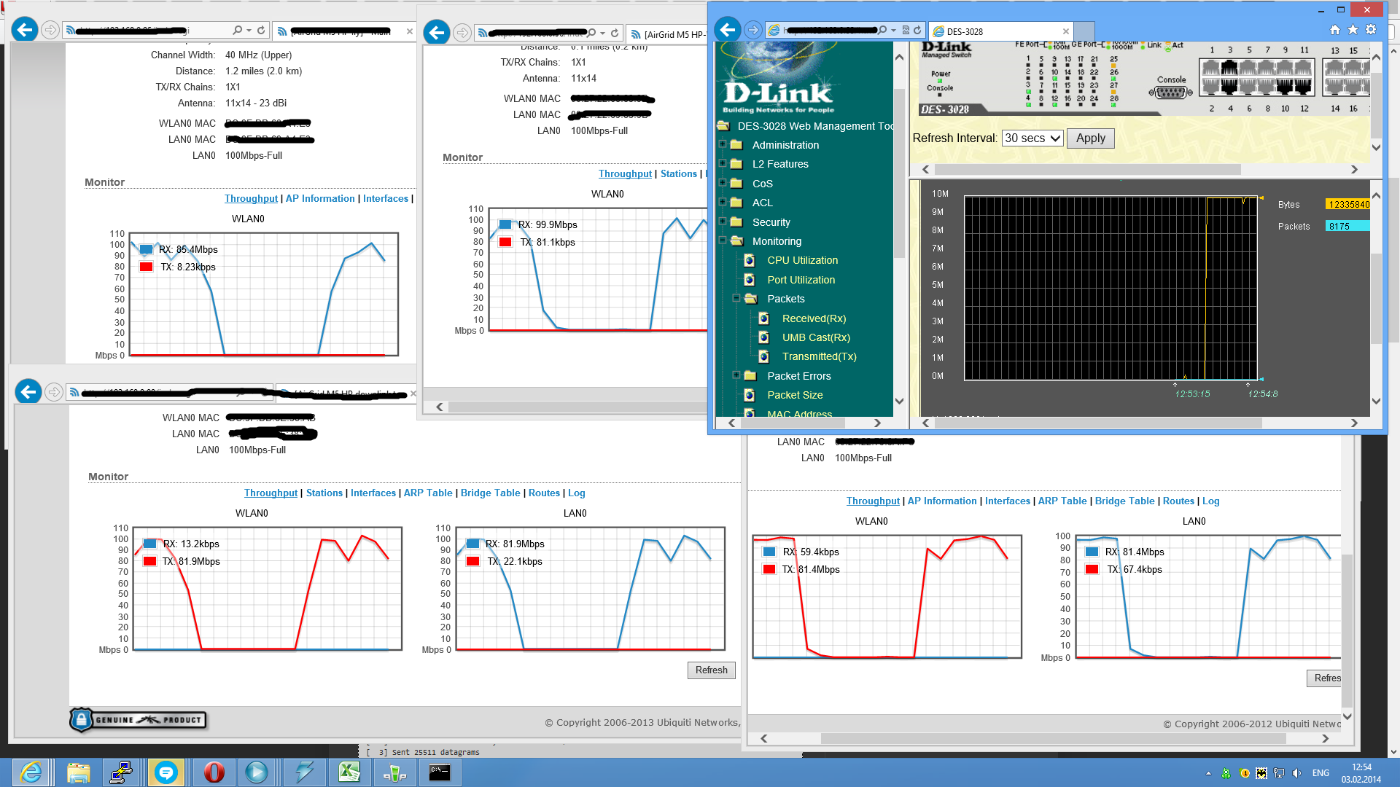The height and width of the screenshot is (787, 1400).
Task: Collapse the Monitoring folder
Action: tap(723, 240)
